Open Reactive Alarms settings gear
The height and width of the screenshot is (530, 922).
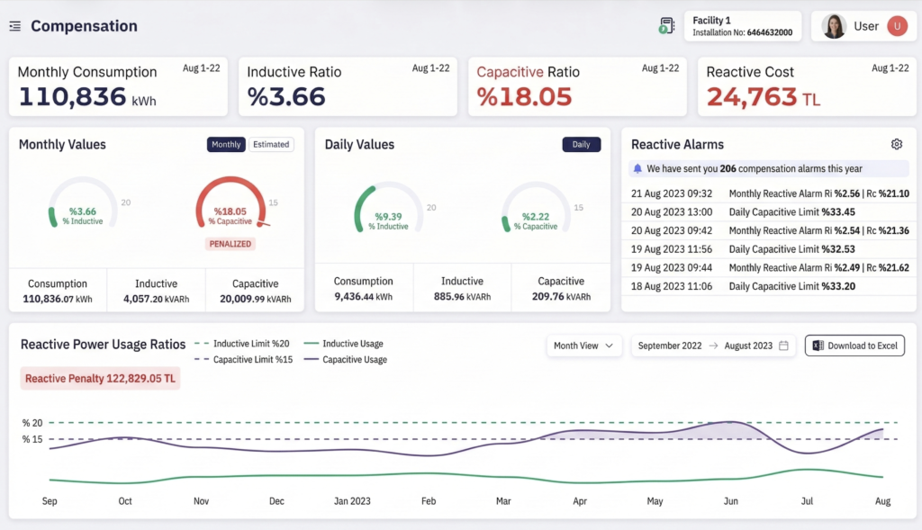896,144
